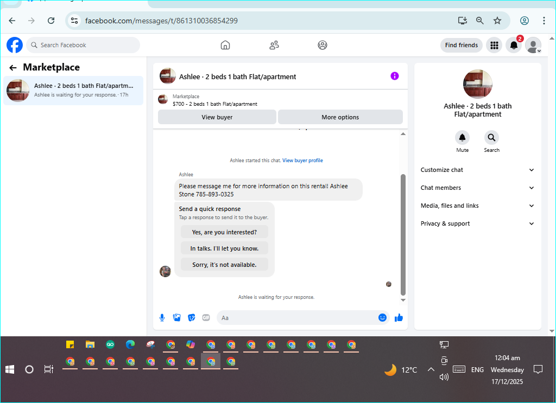Open Microsoft Edge from the taskbar
This screenshot has height=403, width=556.
130,344
